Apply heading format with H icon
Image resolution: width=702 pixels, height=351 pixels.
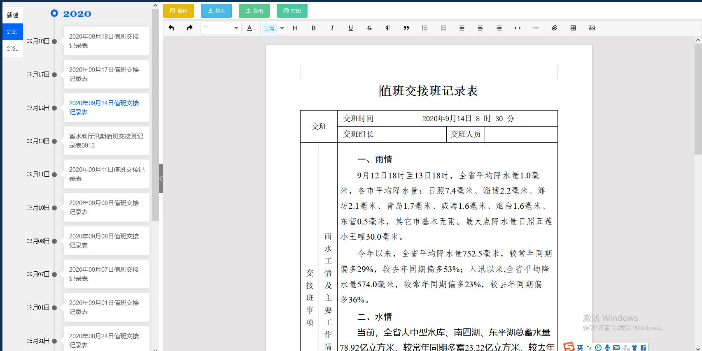coord(295,28)
